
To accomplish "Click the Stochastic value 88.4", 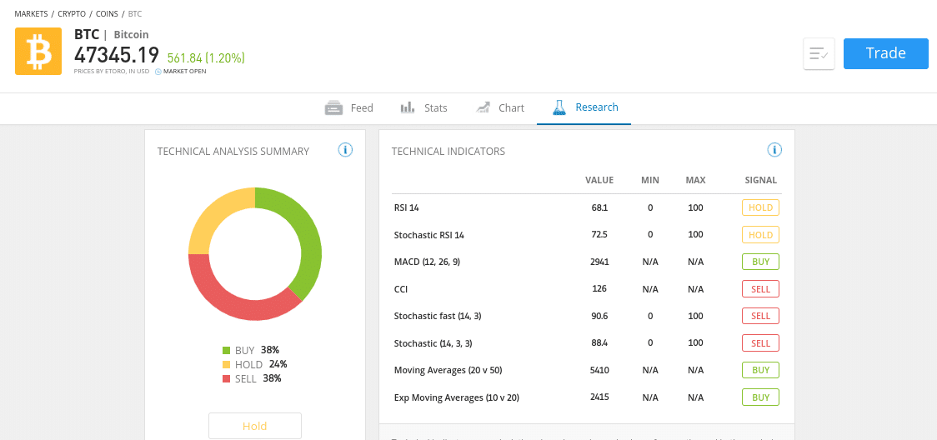I will (599, 342).
